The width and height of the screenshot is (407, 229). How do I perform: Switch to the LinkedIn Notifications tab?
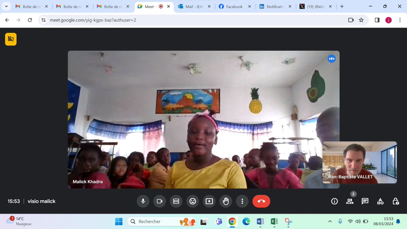coord(275,6)
